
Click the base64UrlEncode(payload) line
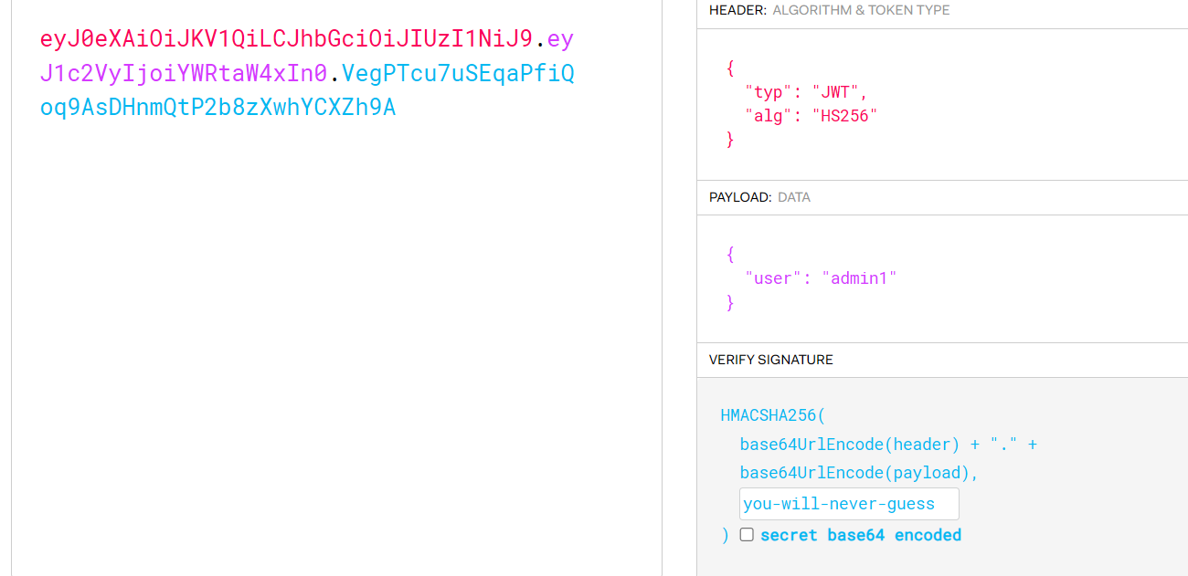tap(859, 473)
